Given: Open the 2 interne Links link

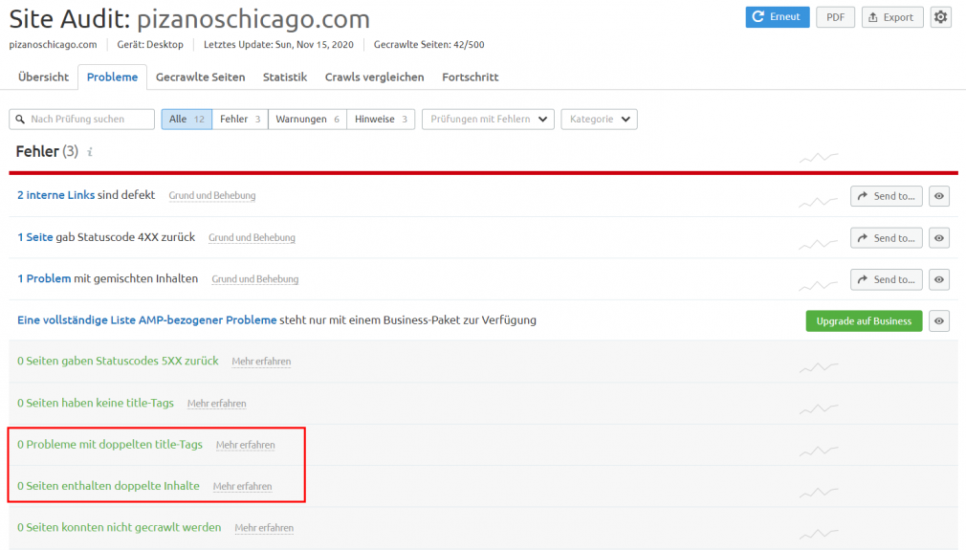Looking at the screenshot, I should click(x=56, y=194).
